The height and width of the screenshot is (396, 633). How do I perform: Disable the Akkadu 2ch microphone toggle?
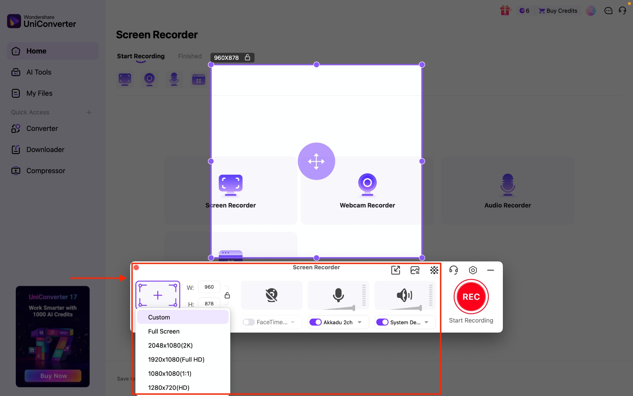point(316,322)
